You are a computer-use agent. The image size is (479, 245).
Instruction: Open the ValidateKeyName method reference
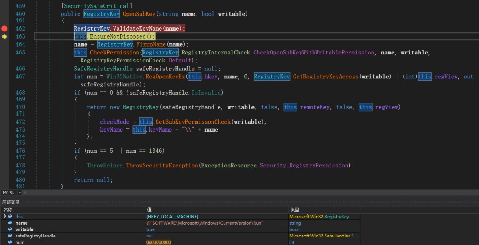click(138, 28)
